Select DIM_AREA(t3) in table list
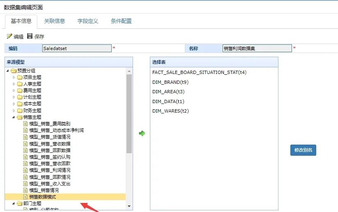Image resolution: width=338 pixels, height=212 pixels. coord(168,92)
